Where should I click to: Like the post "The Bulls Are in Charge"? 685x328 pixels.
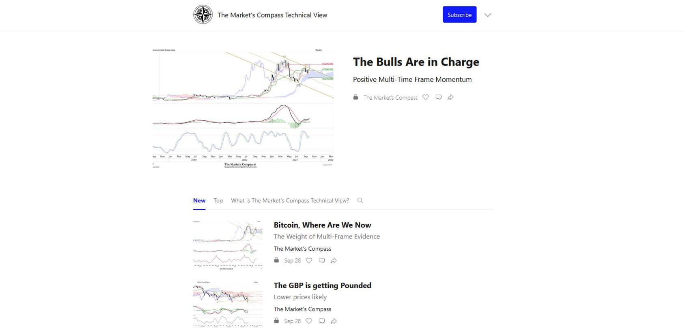pos(425,97)
